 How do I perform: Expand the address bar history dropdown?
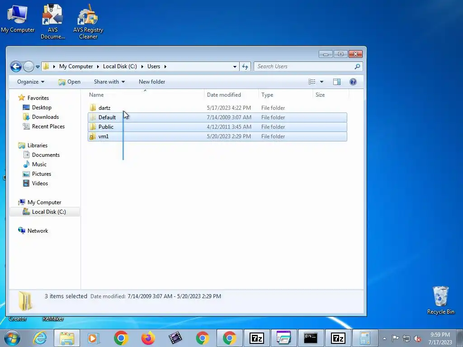235,67
